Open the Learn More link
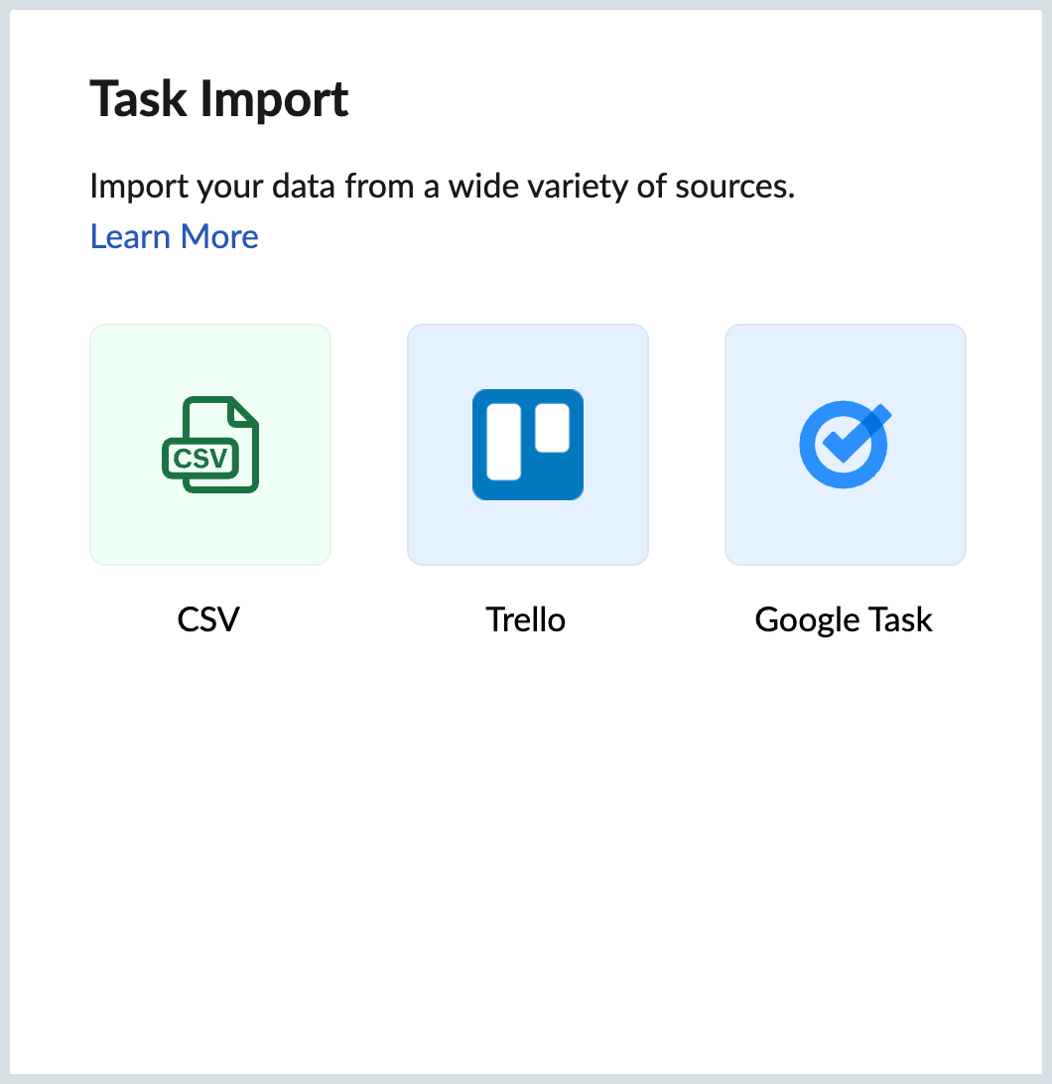 (175, 236)
